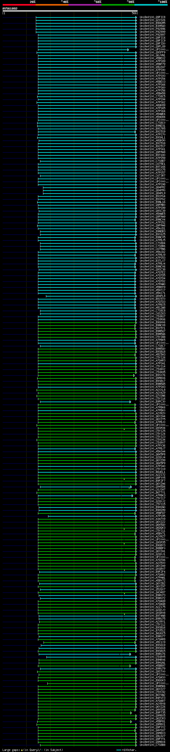Select the label UniRef100_Q6YZA4

[152, 416]
